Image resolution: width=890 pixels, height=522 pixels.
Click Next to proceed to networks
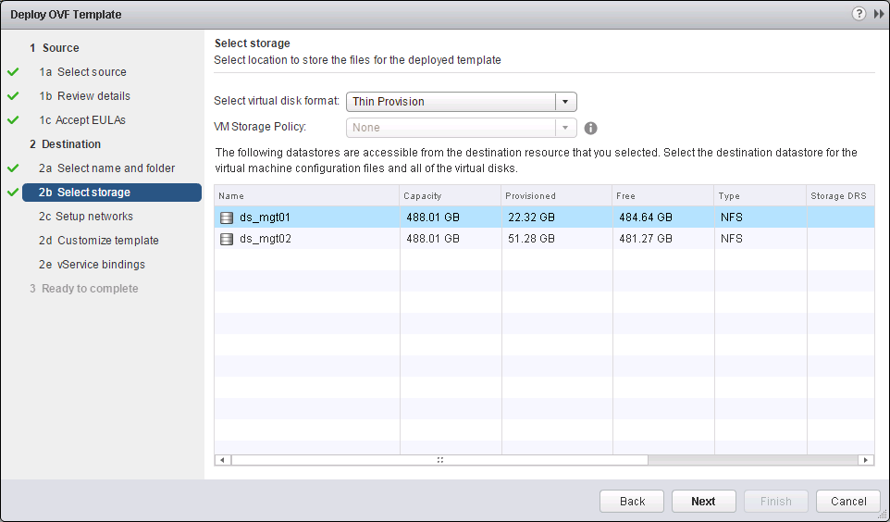coord(703,501)
